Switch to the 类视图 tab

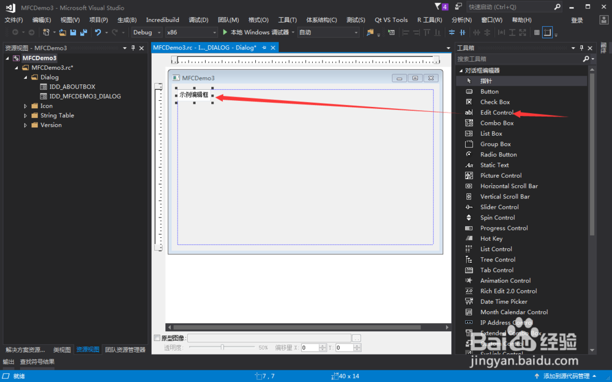[62, 350]
